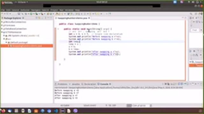This screenshot has width=204, height=114.
Task: Open the Help menu
Action: point(77,10)
